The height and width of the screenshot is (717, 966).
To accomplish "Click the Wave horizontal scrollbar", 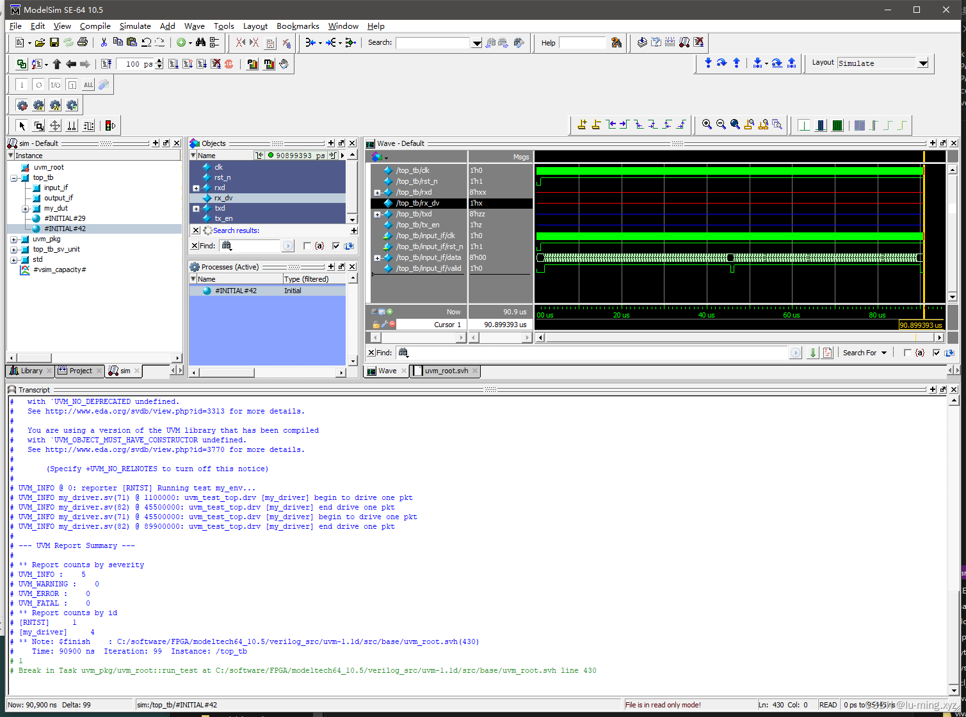I will click(740, 337).
